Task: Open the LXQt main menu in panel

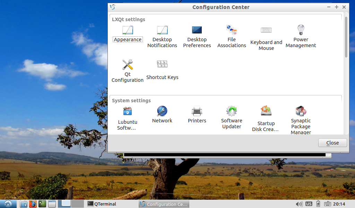Action: (8, 204)
